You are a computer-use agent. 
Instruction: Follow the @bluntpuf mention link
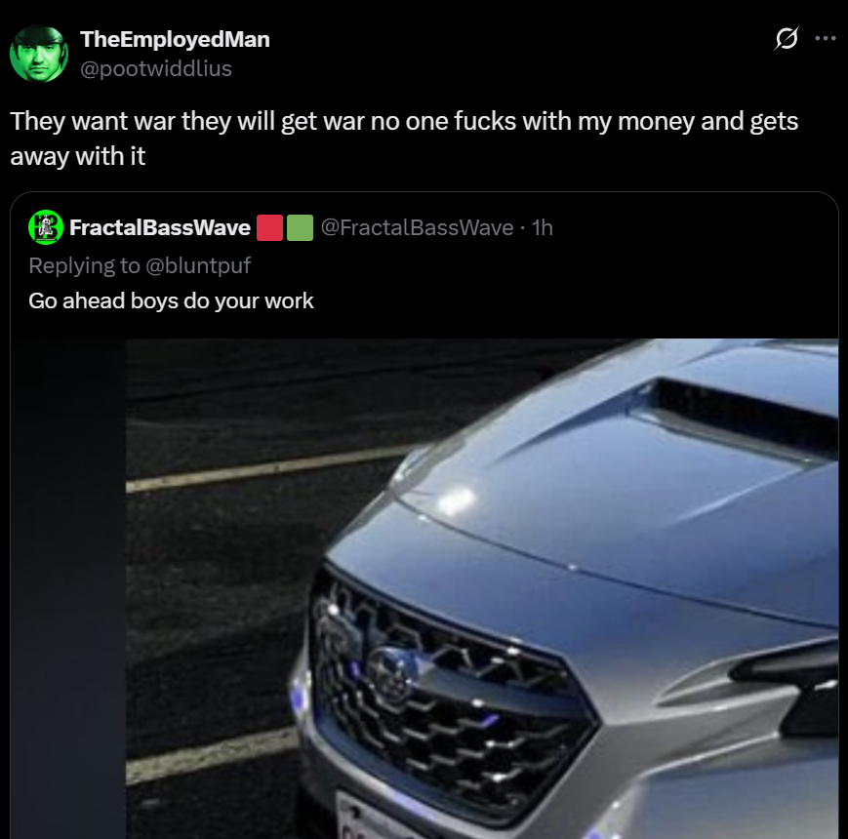(198, 265)
